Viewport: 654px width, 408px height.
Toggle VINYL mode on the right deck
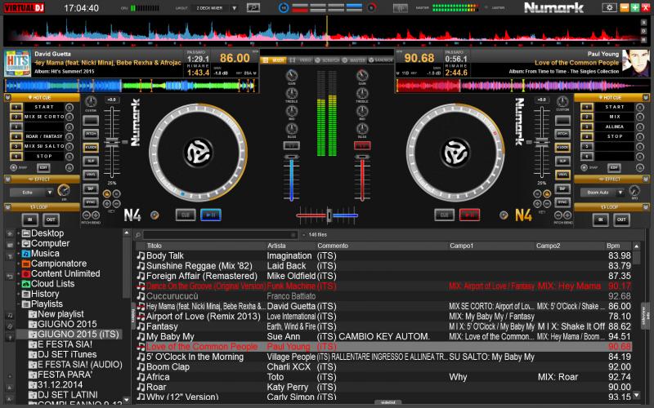pyautogui.click(x=562, y=175)
